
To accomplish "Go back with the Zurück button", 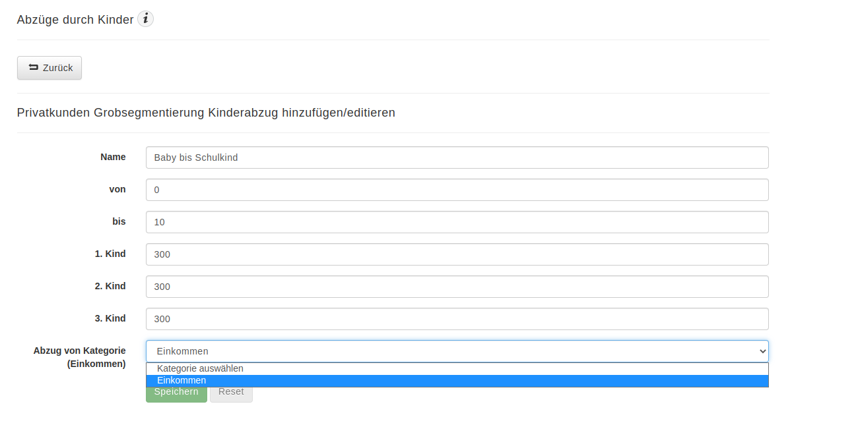I will click(x=49, y=68).
